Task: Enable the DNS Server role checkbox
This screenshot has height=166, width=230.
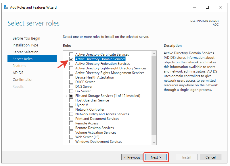Action: [x=71, y=87]
